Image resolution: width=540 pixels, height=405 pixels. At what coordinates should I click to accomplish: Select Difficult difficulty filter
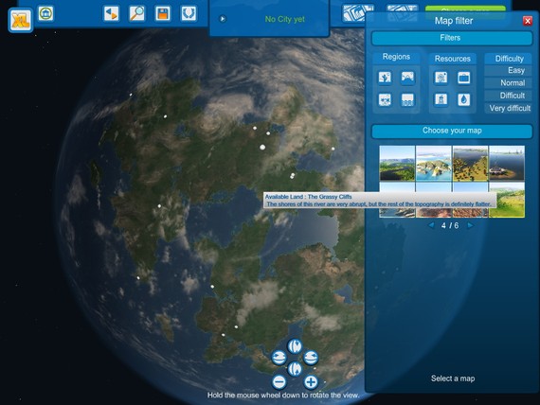tap(508, 96)
